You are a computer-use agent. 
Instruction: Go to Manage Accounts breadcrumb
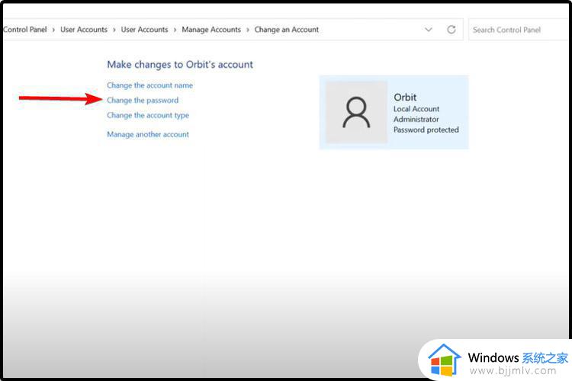(x=211, y=30)
